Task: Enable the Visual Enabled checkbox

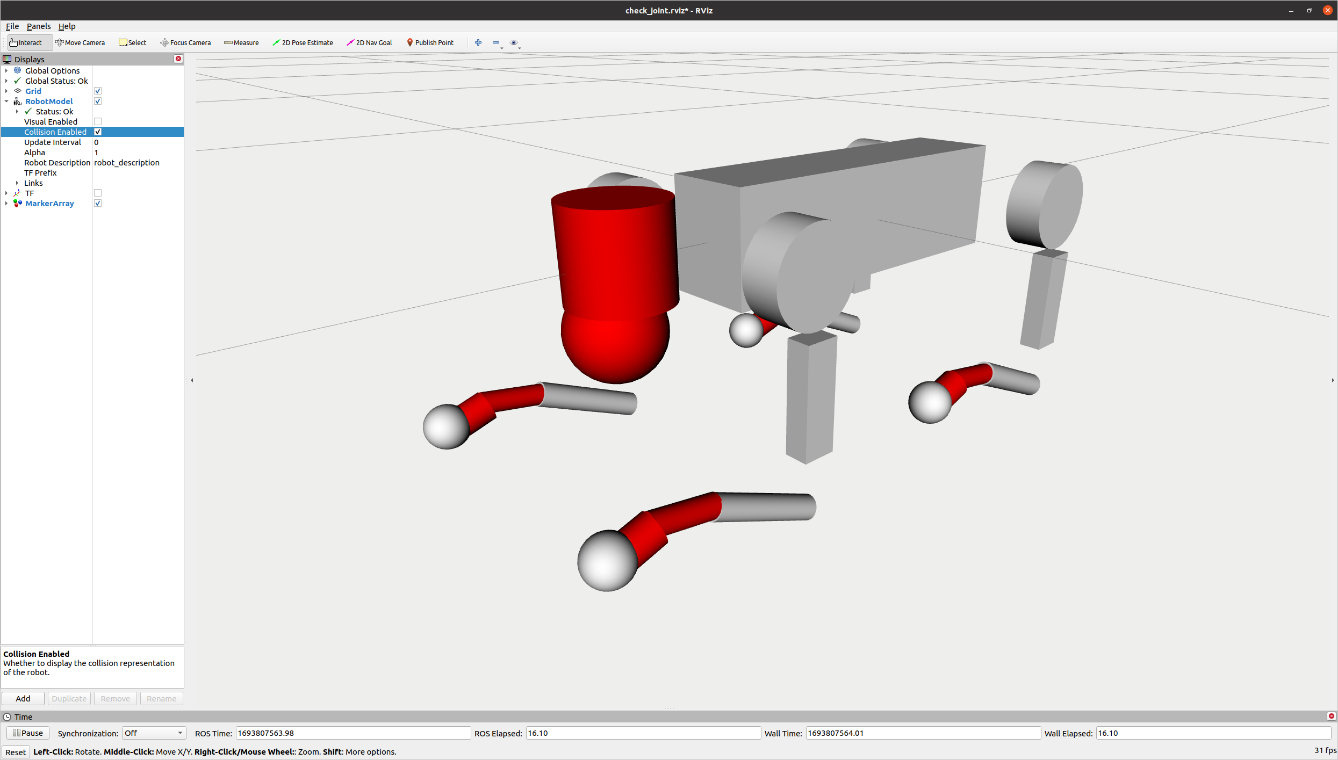Action: pyautogui.click(x=98, y=122)
